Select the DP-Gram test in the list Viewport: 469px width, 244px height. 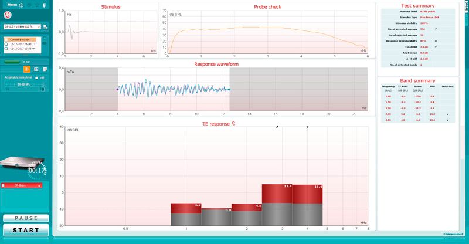(x=22, y=185)
